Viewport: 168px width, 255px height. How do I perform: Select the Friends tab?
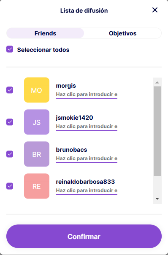click(45, 33)
